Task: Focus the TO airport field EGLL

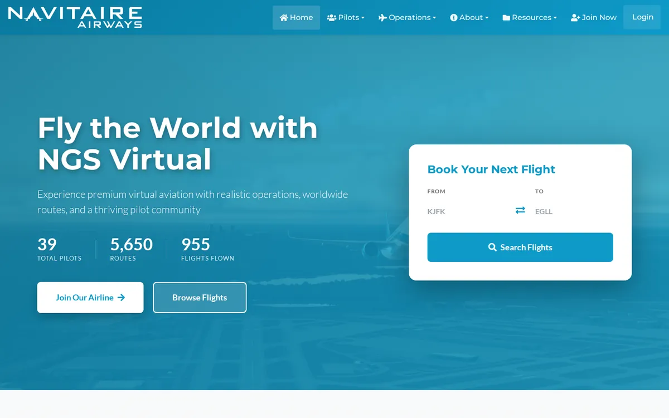Action: 574,211
